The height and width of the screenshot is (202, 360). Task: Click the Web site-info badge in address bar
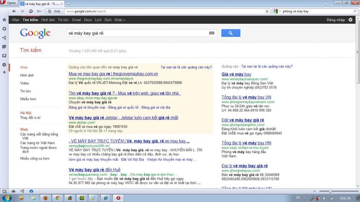point(54,11)
